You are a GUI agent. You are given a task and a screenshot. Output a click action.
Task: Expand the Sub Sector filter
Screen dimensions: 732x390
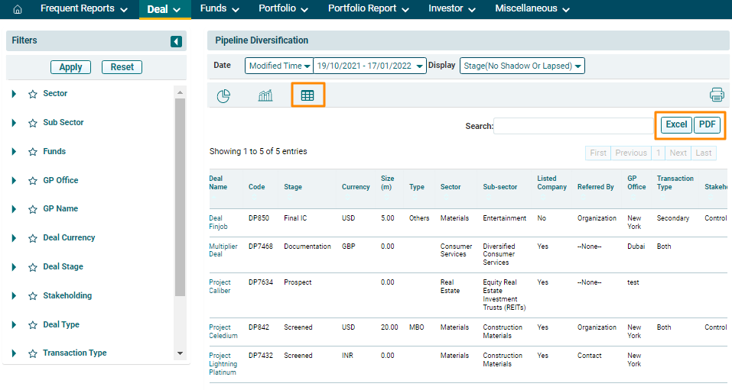(14, 123)
